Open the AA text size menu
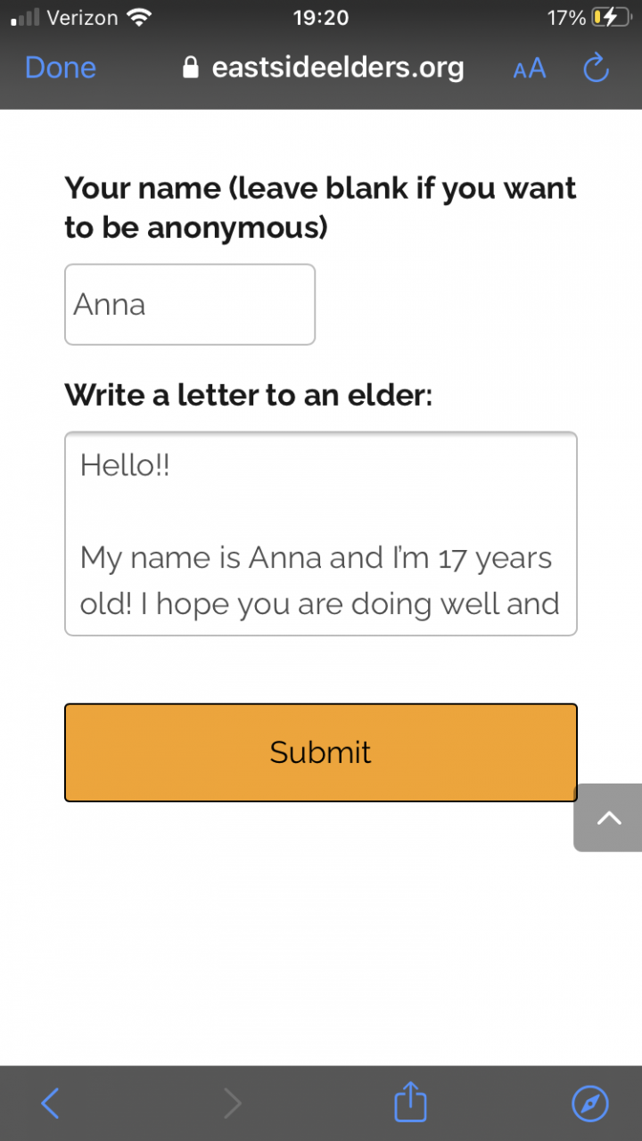 [529, 69]
